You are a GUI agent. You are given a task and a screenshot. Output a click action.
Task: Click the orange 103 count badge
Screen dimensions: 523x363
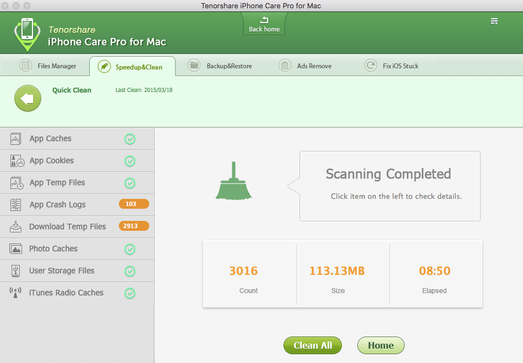tap(134, 204)
